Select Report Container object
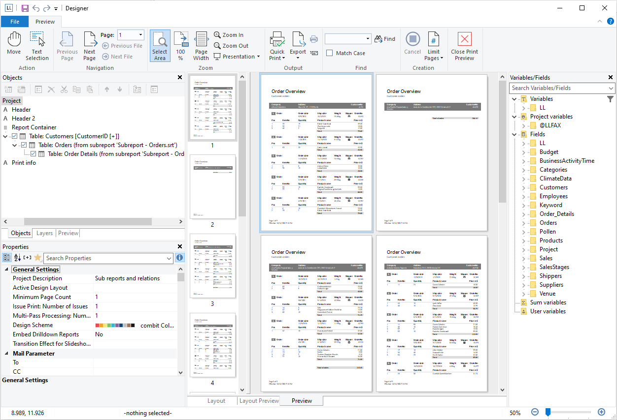The image size is (617, 420). pos(34,127)
